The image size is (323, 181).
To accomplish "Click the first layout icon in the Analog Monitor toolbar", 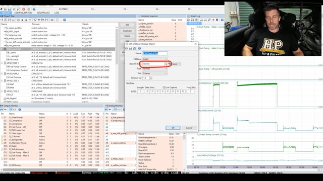I will [116, 110].
